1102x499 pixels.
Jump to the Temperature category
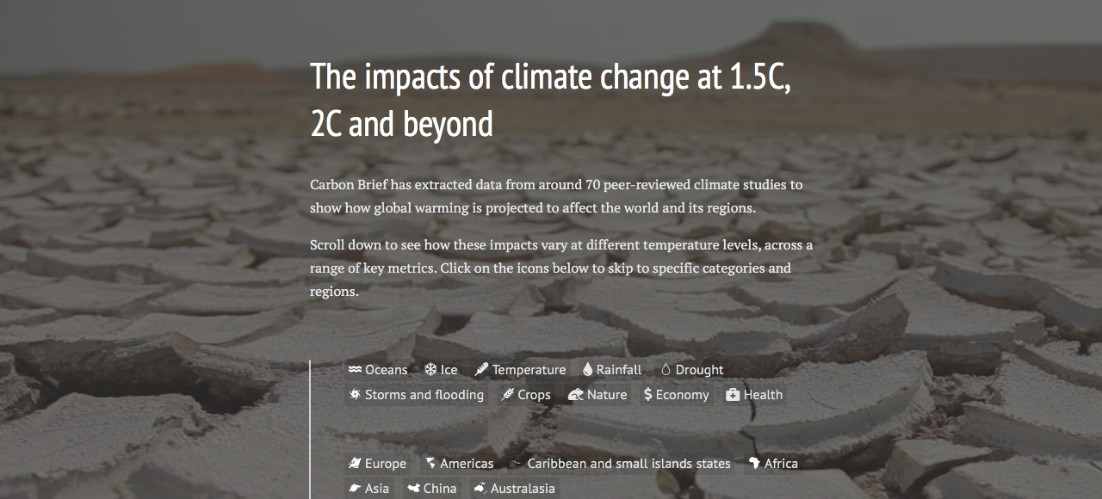[521, 370]
